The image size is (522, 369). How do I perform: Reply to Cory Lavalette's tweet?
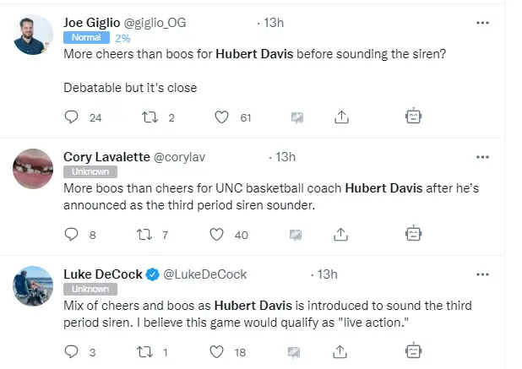[x=72, y=234]
